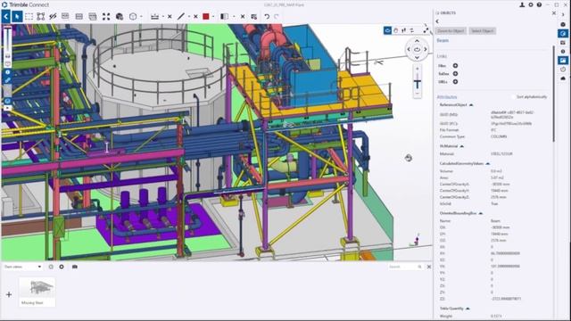The image size is (571, 321).
Task: Collapse the Tekla Quantity group
Action: (468, 309)
